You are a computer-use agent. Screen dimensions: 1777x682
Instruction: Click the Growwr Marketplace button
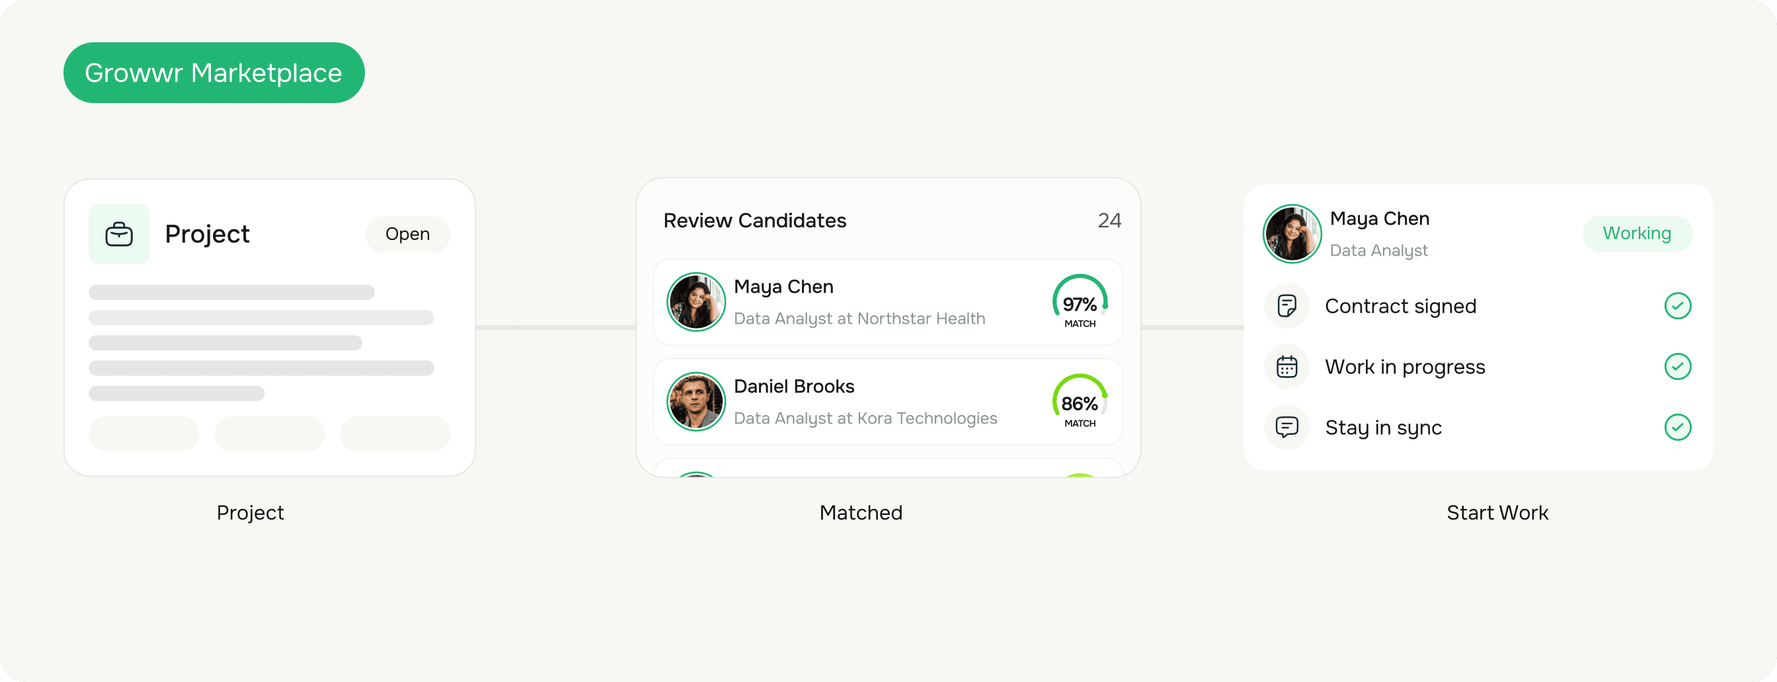click(x=214, y=73)
